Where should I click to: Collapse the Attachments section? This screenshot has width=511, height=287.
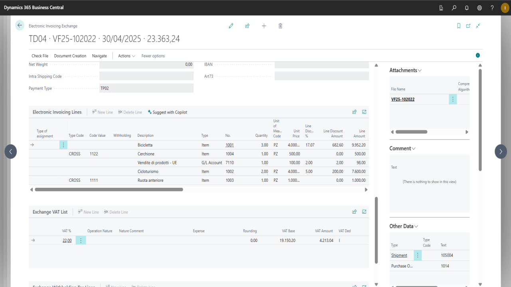pyautogui.click(x=406, y=70)
